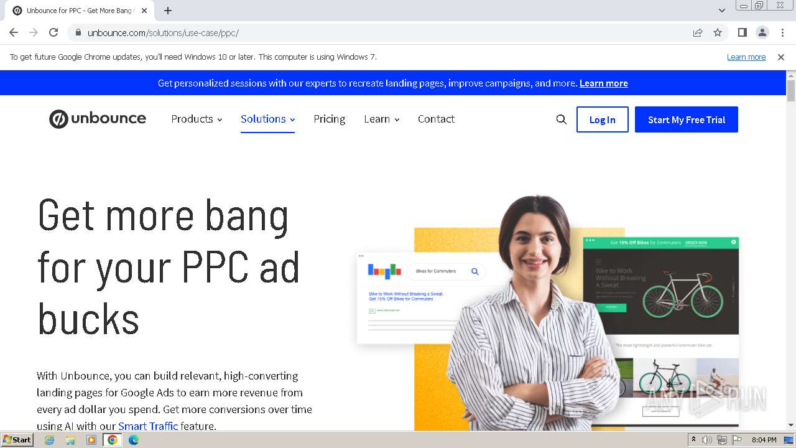Go to Unbounce logo homepage
Image resolution: width=796 pixels, height=448 pixels.
pos(98,119)
